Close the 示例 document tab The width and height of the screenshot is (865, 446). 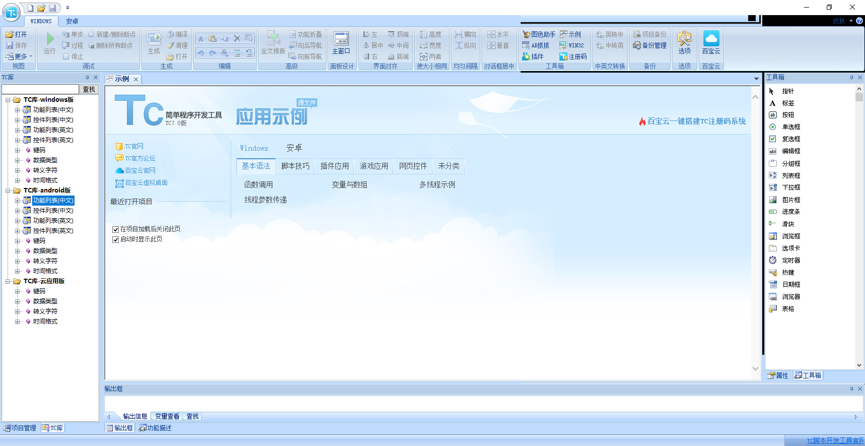136,79
